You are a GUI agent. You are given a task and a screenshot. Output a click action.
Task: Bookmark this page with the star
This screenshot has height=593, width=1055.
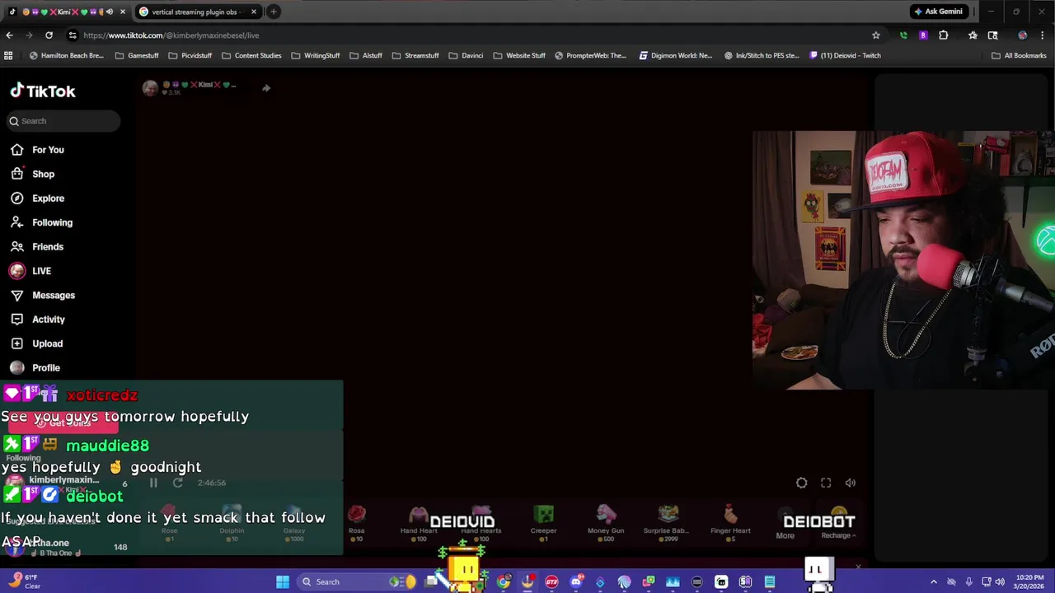coord(876,35)
